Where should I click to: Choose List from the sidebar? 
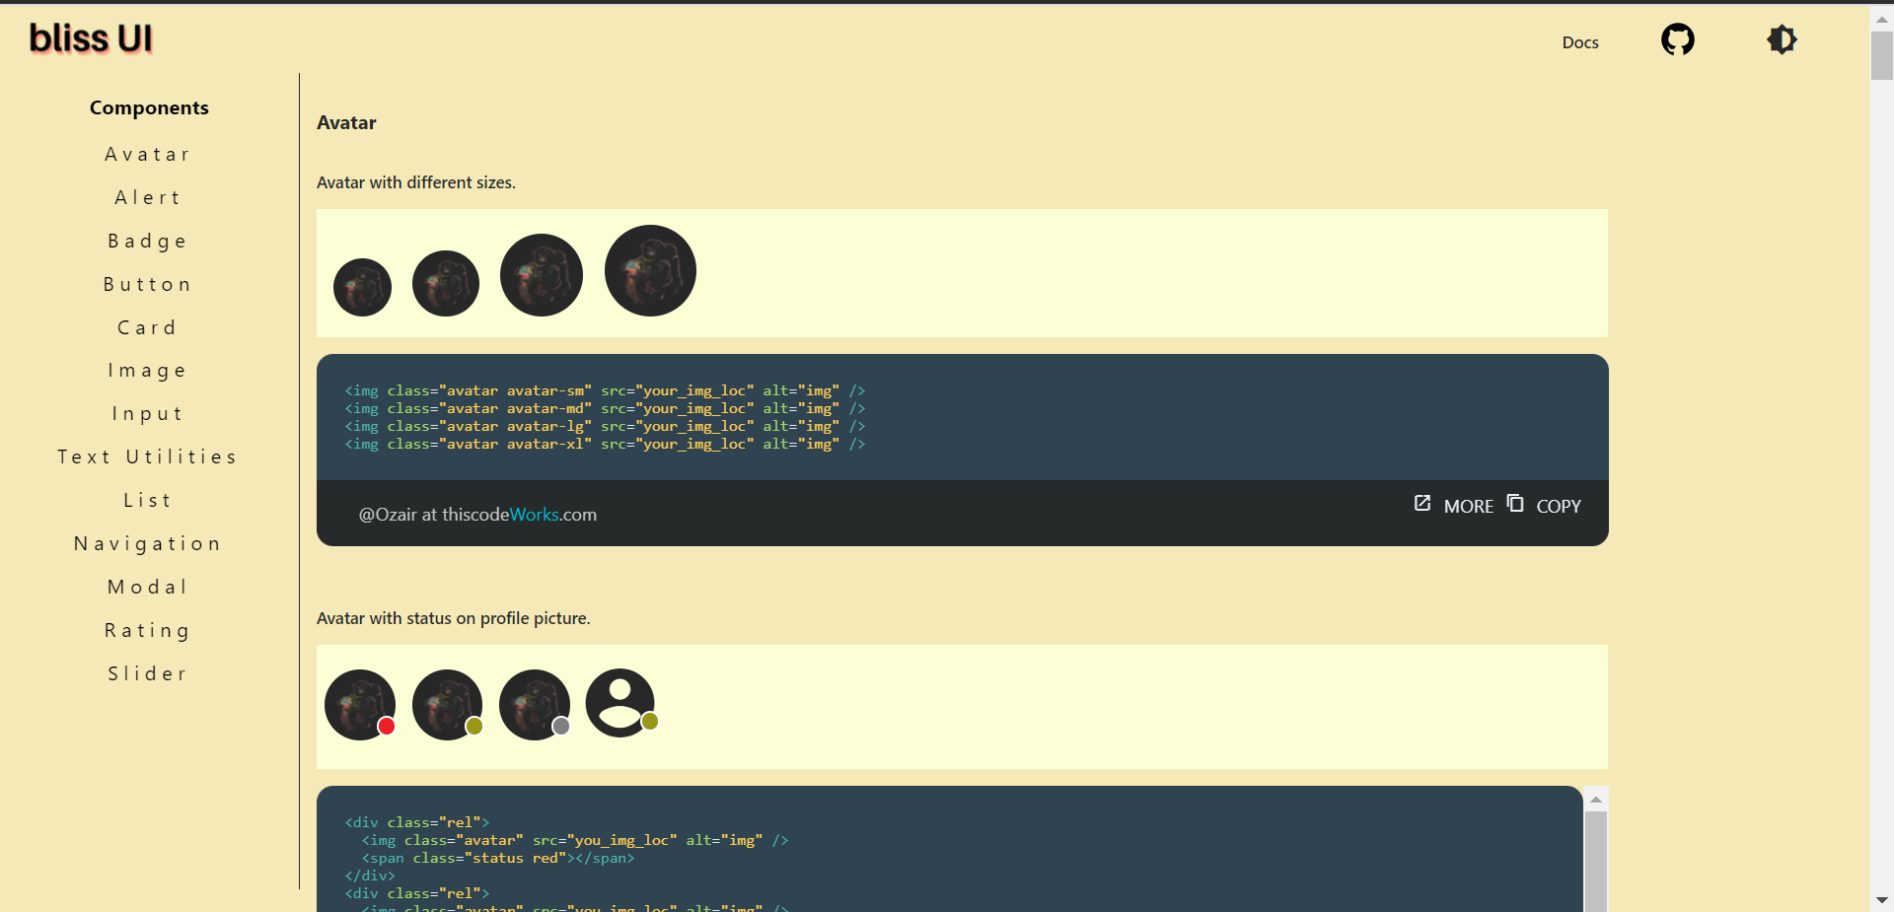tap(148, 500)
